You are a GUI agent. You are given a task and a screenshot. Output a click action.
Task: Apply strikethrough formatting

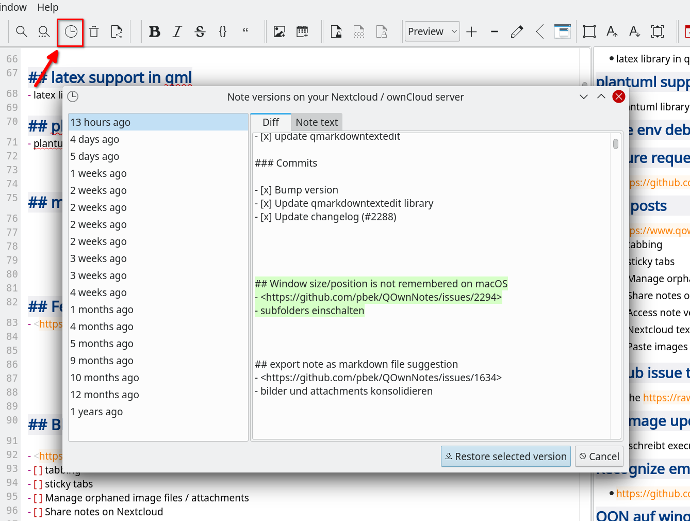click(x=200, y=32)
